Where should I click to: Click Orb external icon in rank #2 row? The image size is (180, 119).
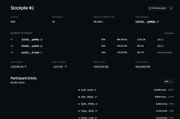[162, 46]
